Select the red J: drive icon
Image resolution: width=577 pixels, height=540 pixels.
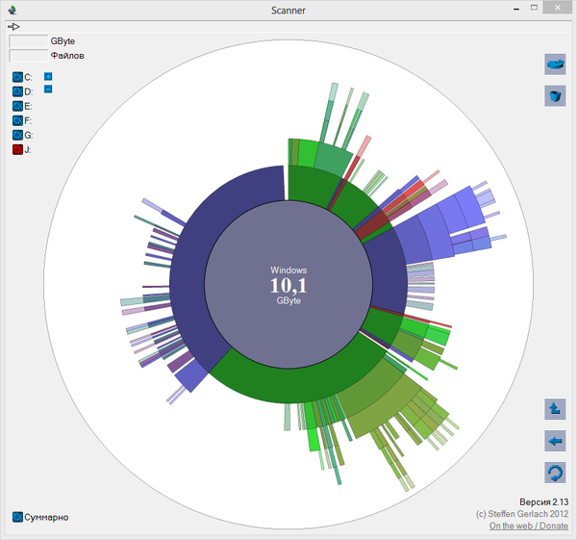point(17,149)
